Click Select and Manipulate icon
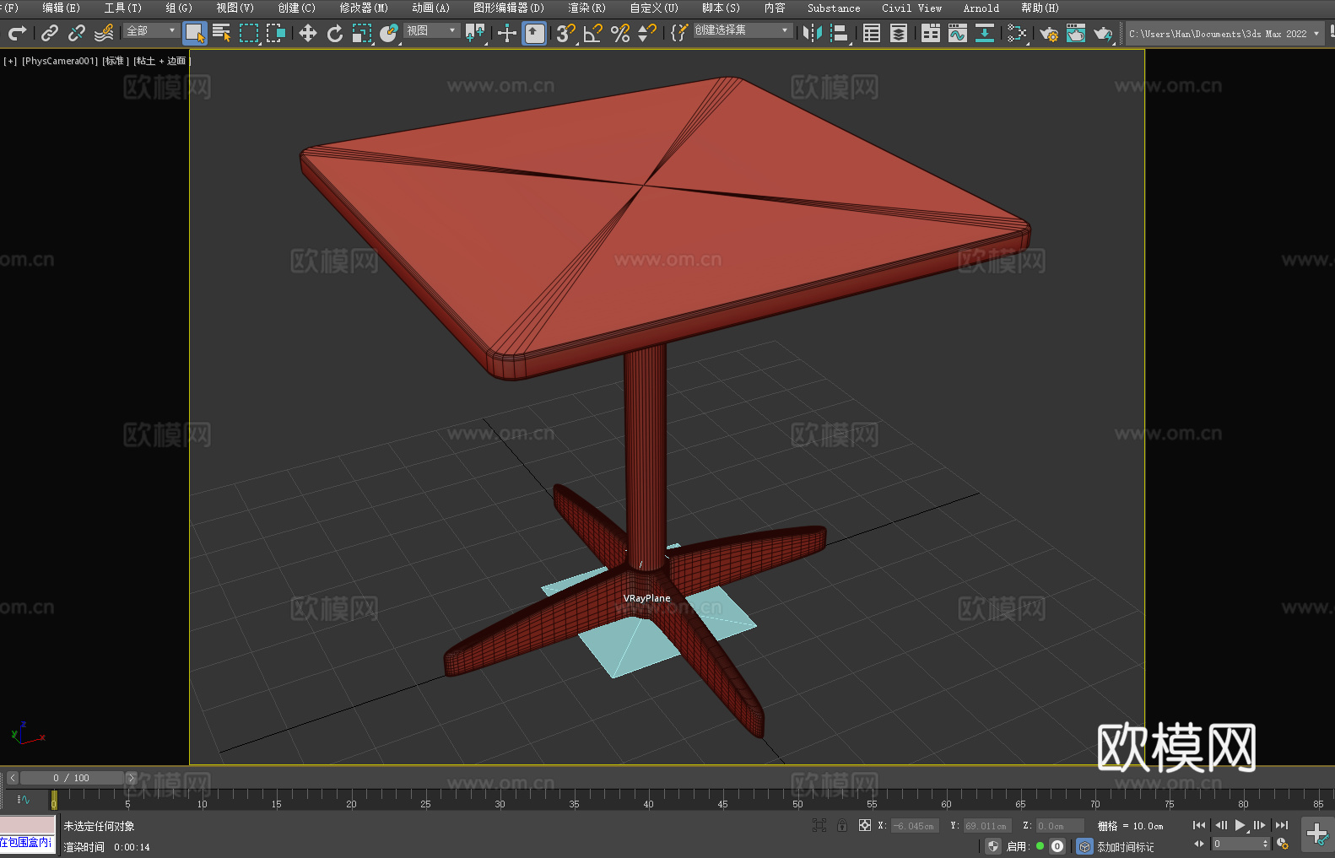The height and width of the screenshot is (858, 1335). pos(507,33)
